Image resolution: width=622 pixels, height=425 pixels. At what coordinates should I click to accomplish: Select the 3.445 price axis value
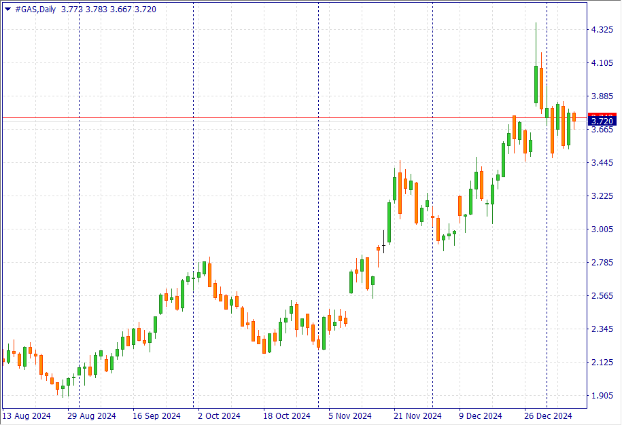[602, 163]
